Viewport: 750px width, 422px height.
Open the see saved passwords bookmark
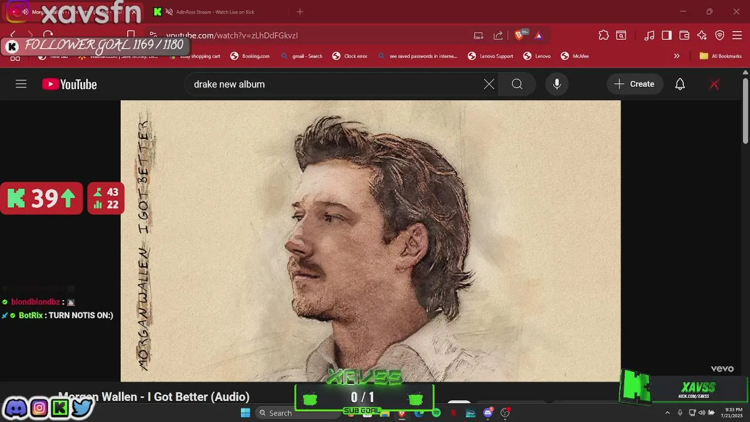click(417, 56)
